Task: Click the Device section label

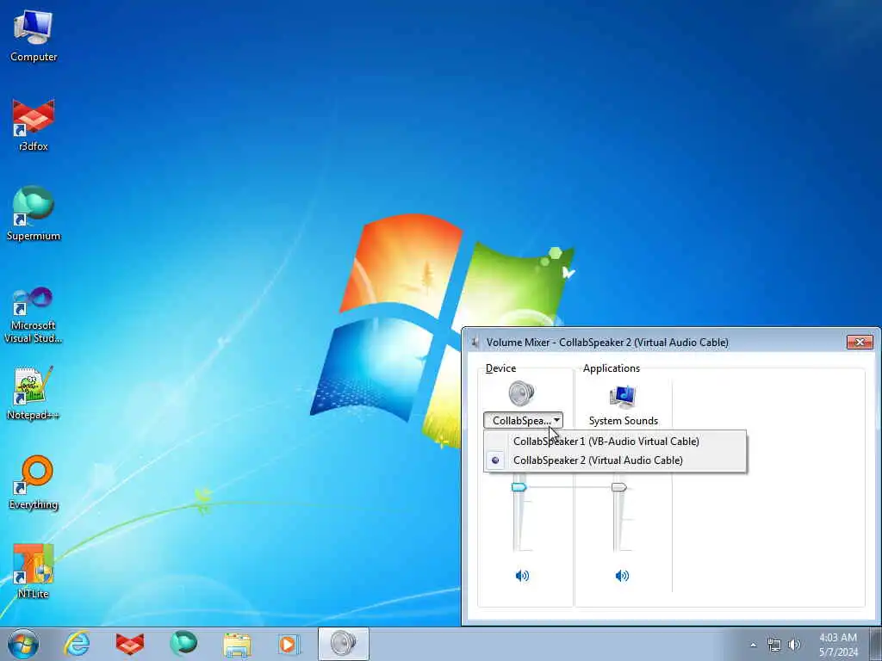Action: pyautogui.click(x=500, y=368)
